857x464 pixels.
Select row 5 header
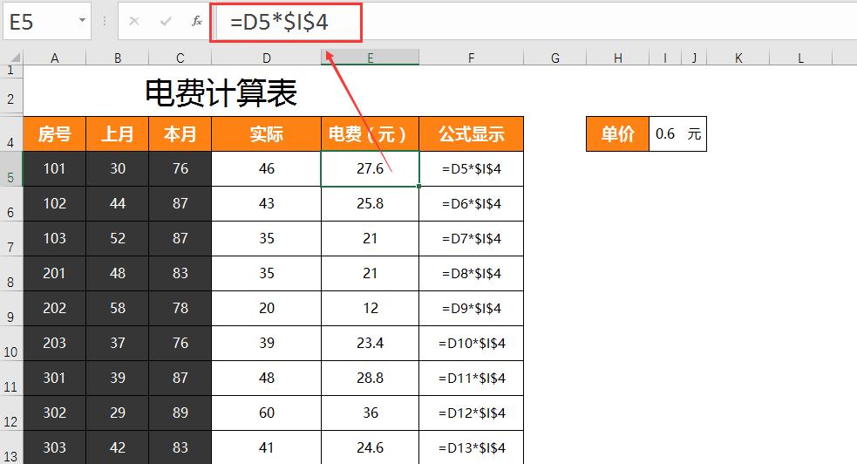11,169
